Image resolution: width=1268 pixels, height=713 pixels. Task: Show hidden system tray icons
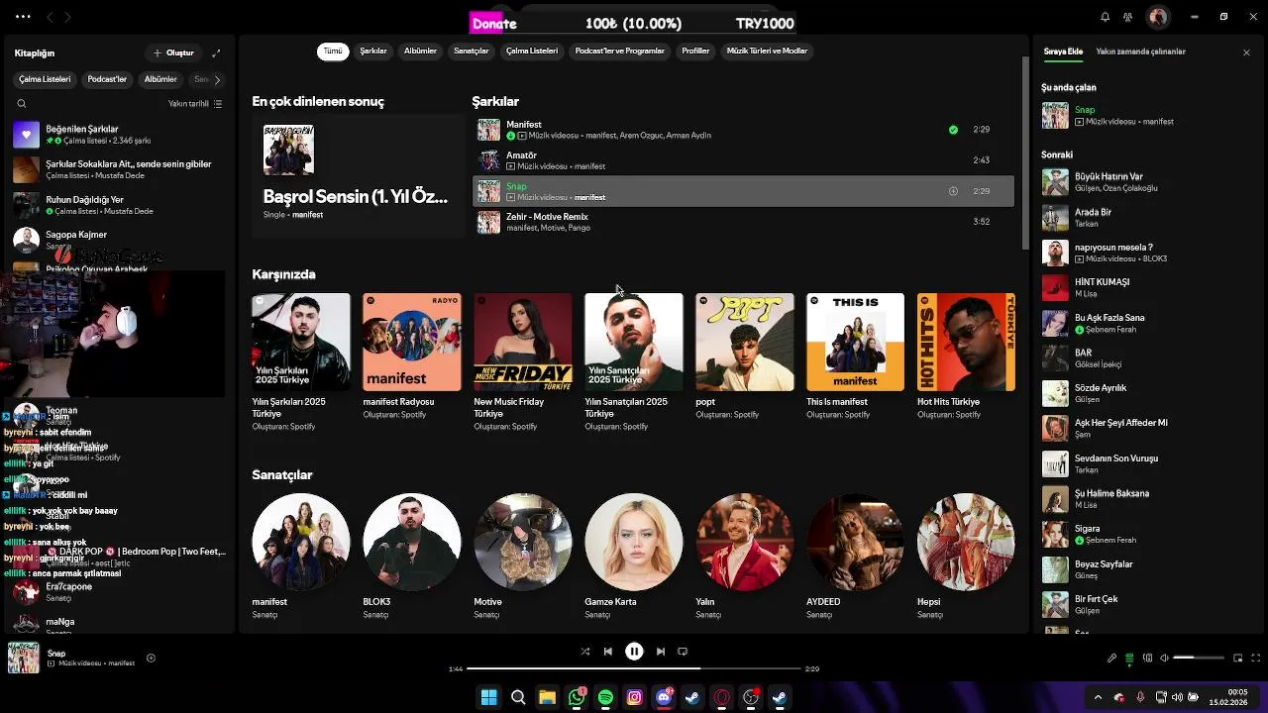click(x=1098, y=697)
